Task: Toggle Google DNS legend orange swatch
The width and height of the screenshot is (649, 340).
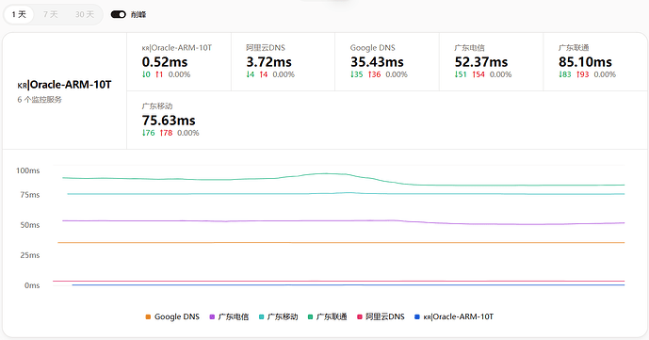Action: tap(148, 316)
